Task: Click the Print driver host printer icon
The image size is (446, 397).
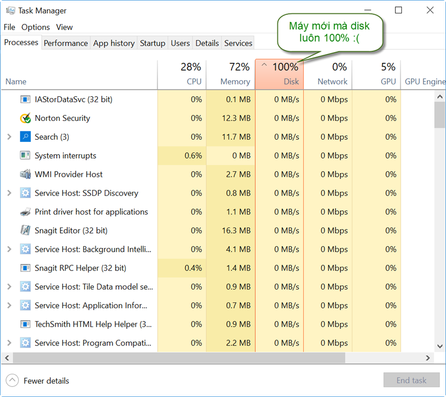Action: click(x=25, y=212)
